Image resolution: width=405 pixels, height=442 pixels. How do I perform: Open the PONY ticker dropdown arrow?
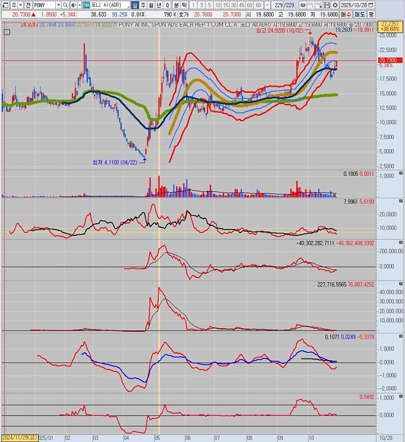pos(58,5)
